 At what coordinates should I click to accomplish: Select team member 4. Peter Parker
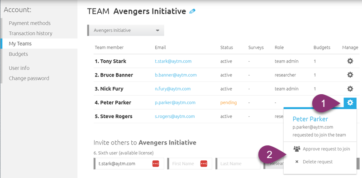pyautogui.click(x=113, y=103)
